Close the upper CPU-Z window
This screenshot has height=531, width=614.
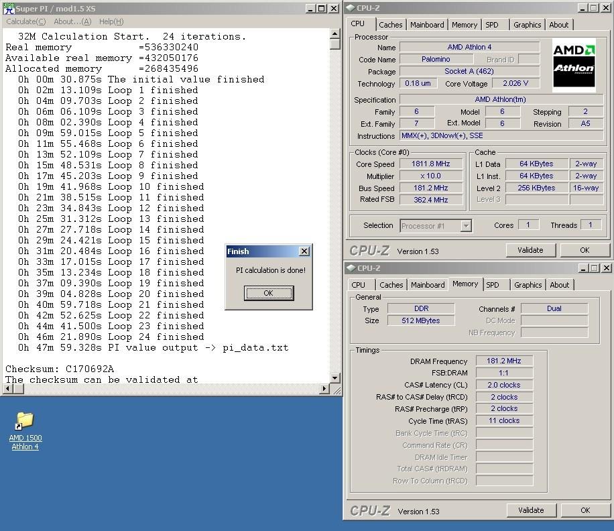606,8
